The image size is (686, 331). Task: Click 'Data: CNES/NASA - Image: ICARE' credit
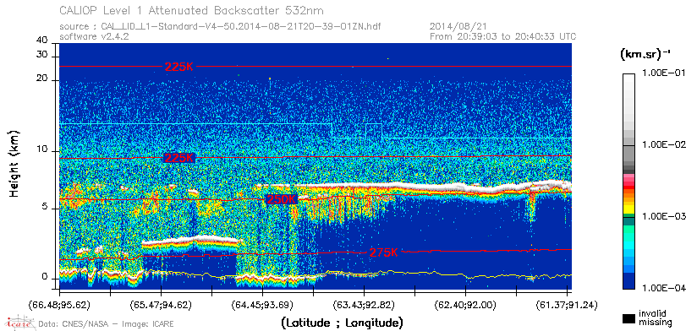106,324
